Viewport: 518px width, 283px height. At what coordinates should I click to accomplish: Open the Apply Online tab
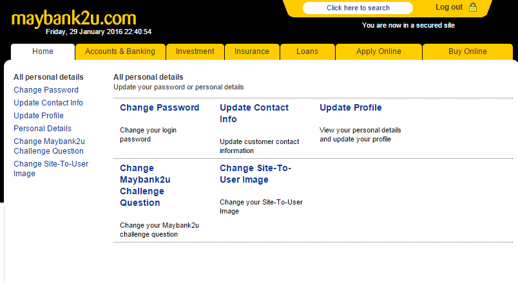pyautogui.click(x=378, y=51)
